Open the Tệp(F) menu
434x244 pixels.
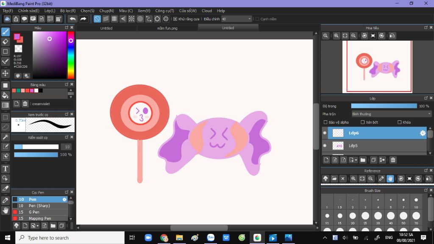coord(8,11)
